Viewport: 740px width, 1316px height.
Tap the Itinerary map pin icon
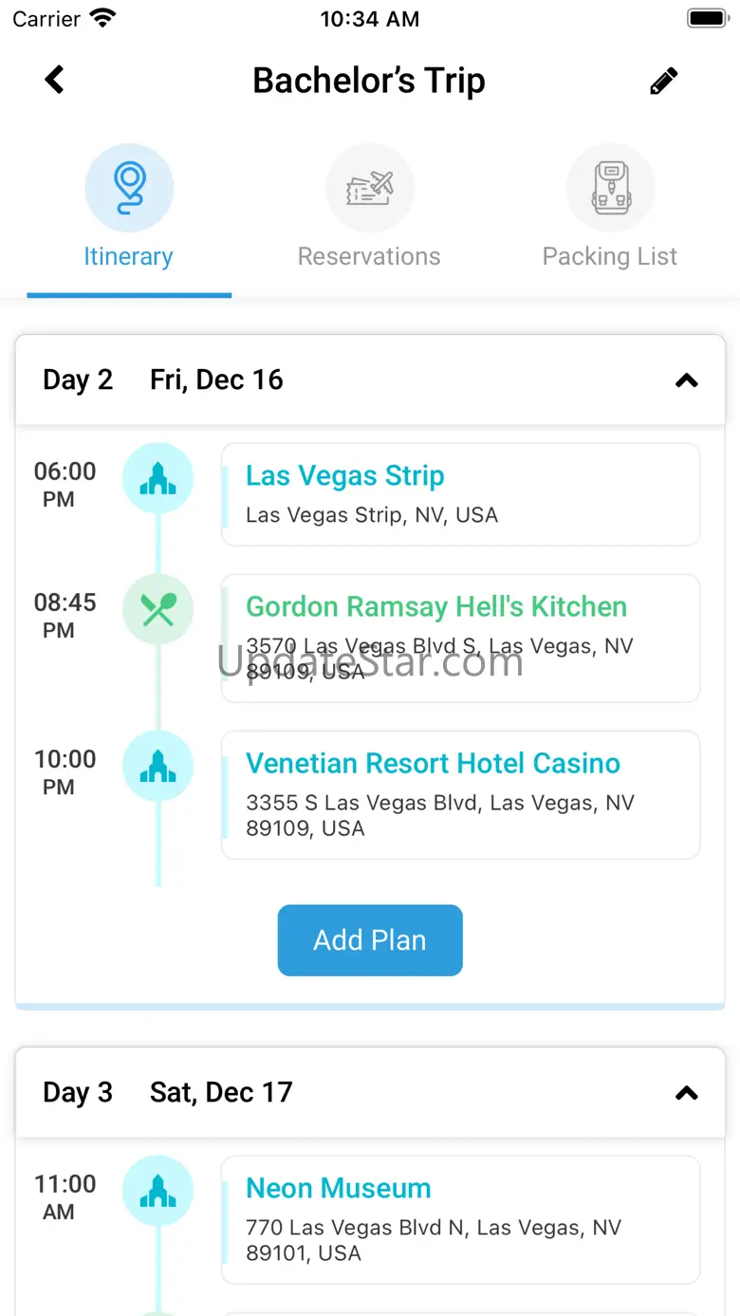pyautogui.click(x=129, y=187)
